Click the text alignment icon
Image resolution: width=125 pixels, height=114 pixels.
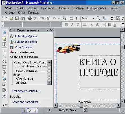[x=84, y=25]
